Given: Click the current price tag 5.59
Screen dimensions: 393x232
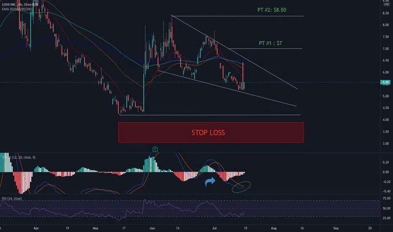Looking at the screenshot, I should click(x=385, y=82).
